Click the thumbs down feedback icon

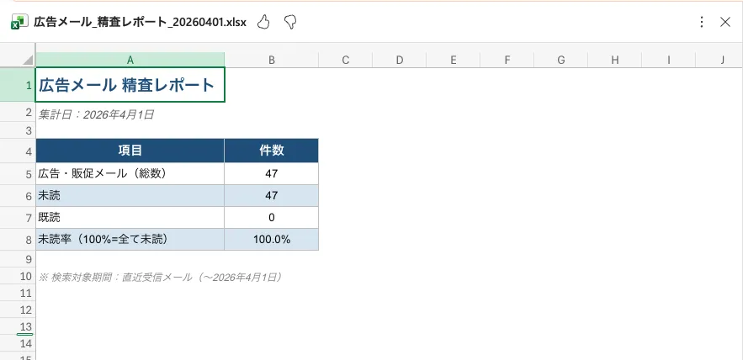(x=290, y=22)
